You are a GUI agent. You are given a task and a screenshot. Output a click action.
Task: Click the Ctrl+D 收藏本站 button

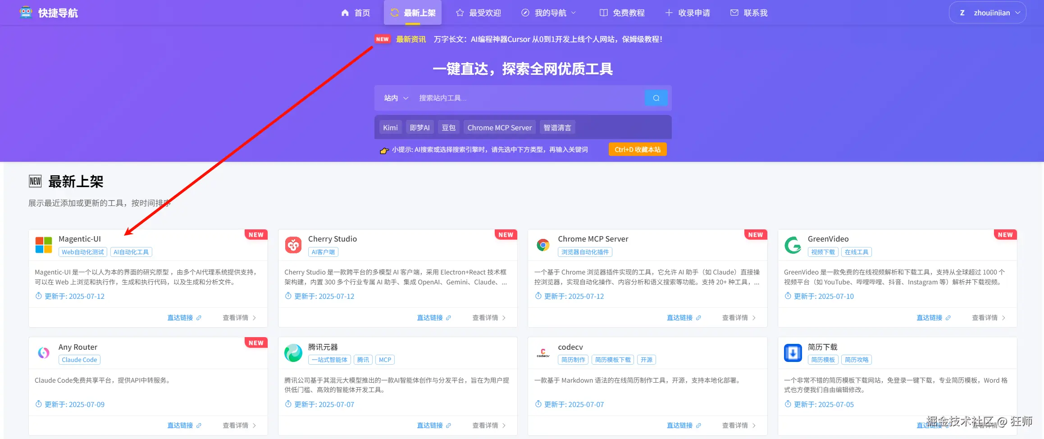click(x=638, y=150)
